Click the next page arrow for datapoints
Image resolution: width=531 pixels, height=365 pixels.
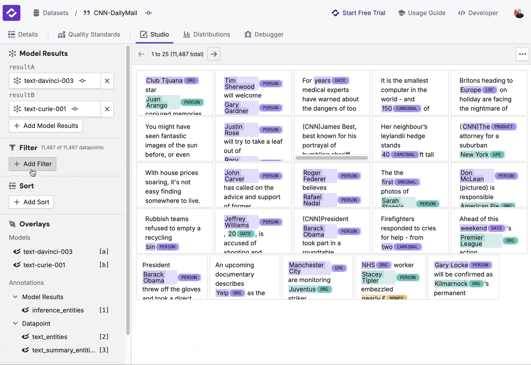(214, 54)
